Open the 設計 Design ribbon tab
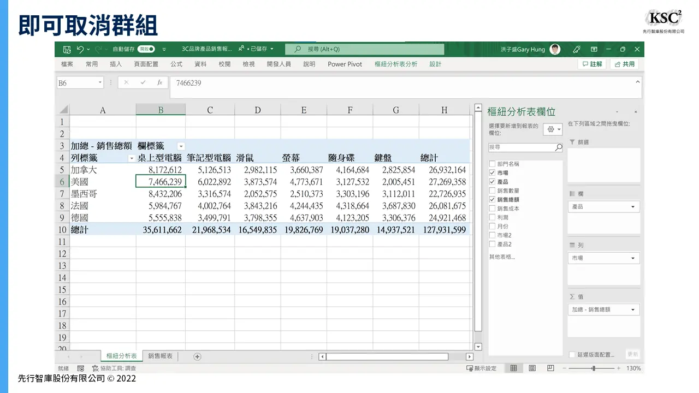Screen dimensions: 699x393 click(x=435, y=64)
